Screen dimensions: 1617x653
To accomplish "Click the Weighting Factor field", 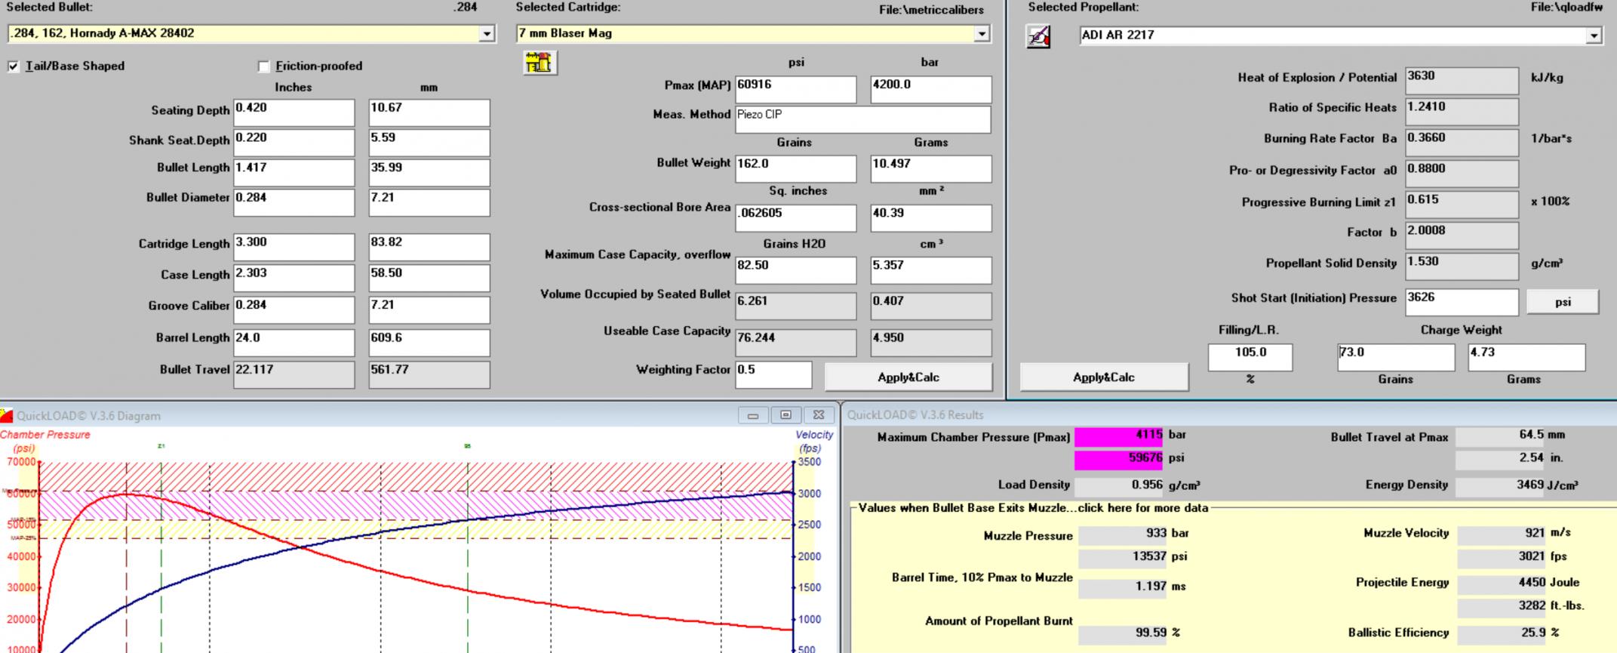I will click(773, 375).
